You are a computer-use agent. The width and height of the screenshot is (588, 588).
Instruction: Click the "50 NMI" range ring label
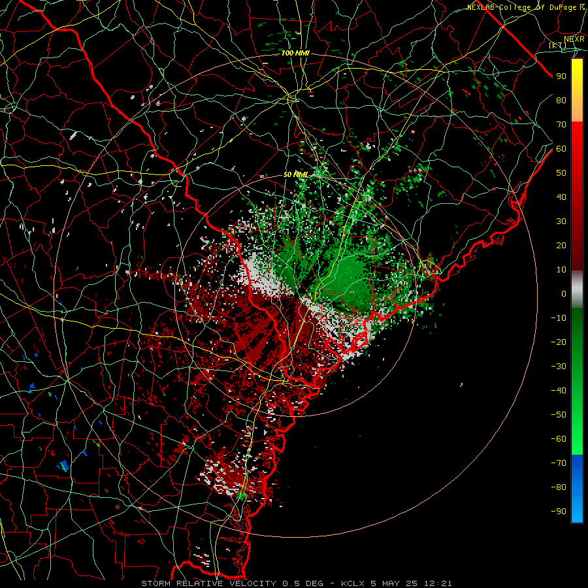point(296,174)
